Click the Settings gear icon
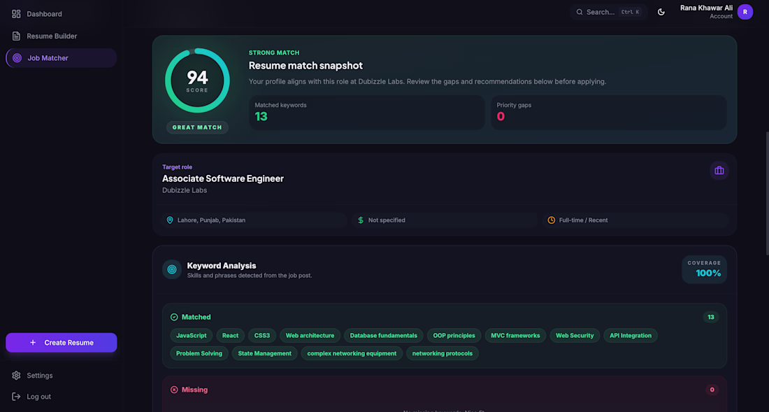 tap(16, 375)
